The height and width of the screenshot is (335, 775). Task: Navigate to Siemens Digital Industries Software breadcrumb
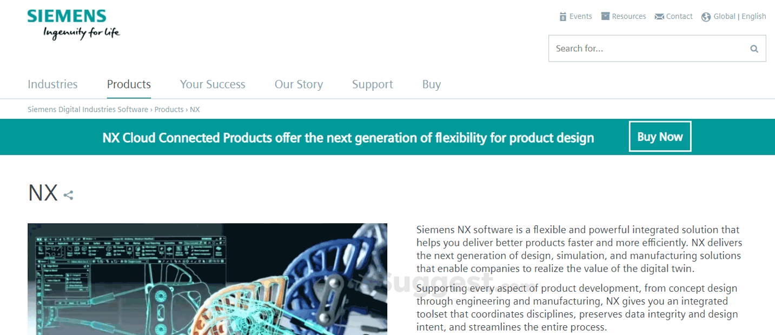pyautogui.click(x=87, y=109)
